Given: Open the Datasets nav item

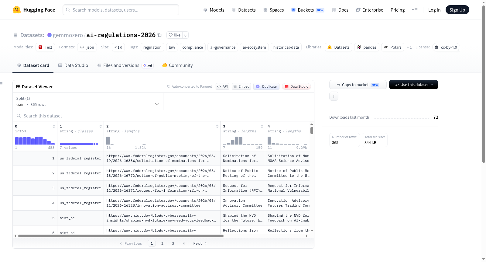Looking at the screenshot, I should point(244,10).
